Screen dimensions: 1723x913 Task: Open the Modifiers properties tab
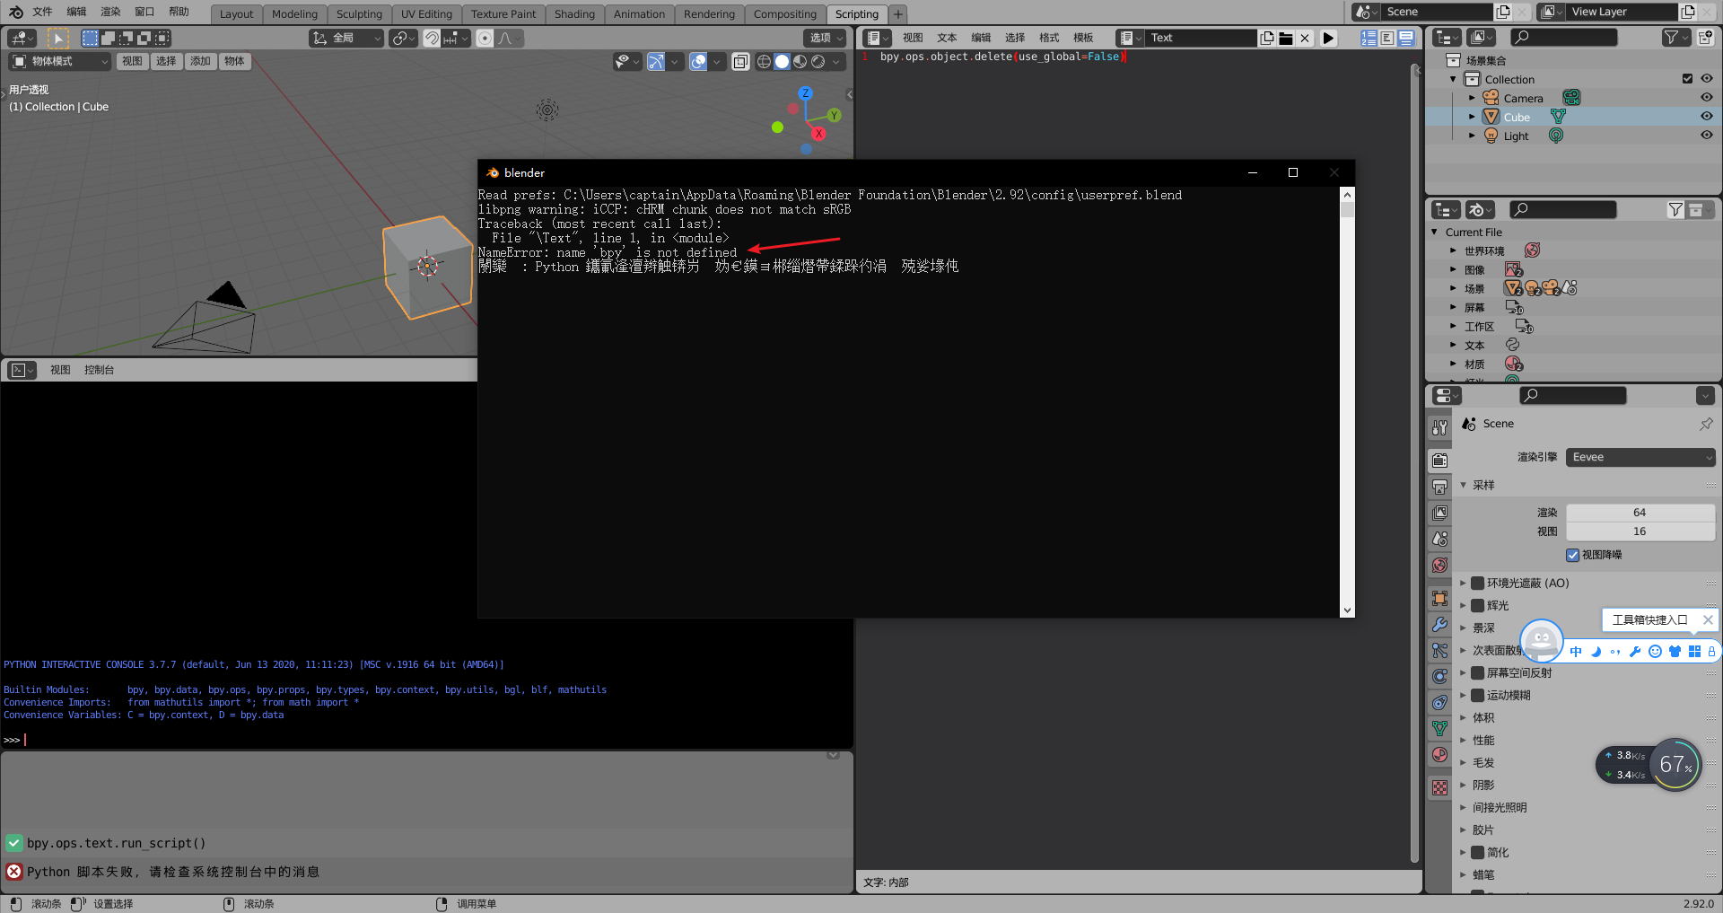pos(1439,624)
